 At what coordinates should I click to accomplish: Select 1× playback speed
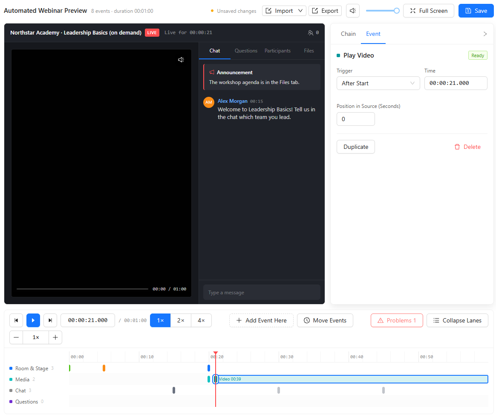[x=160, y=320]
